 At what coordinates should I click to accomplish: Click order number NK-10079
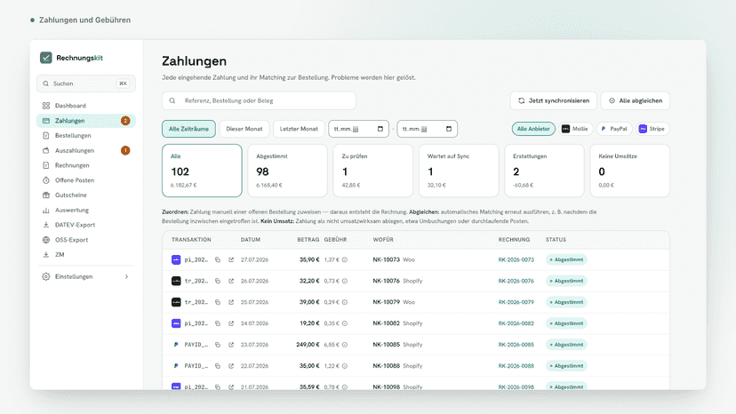pyautogui.click(x=387, y=302)
